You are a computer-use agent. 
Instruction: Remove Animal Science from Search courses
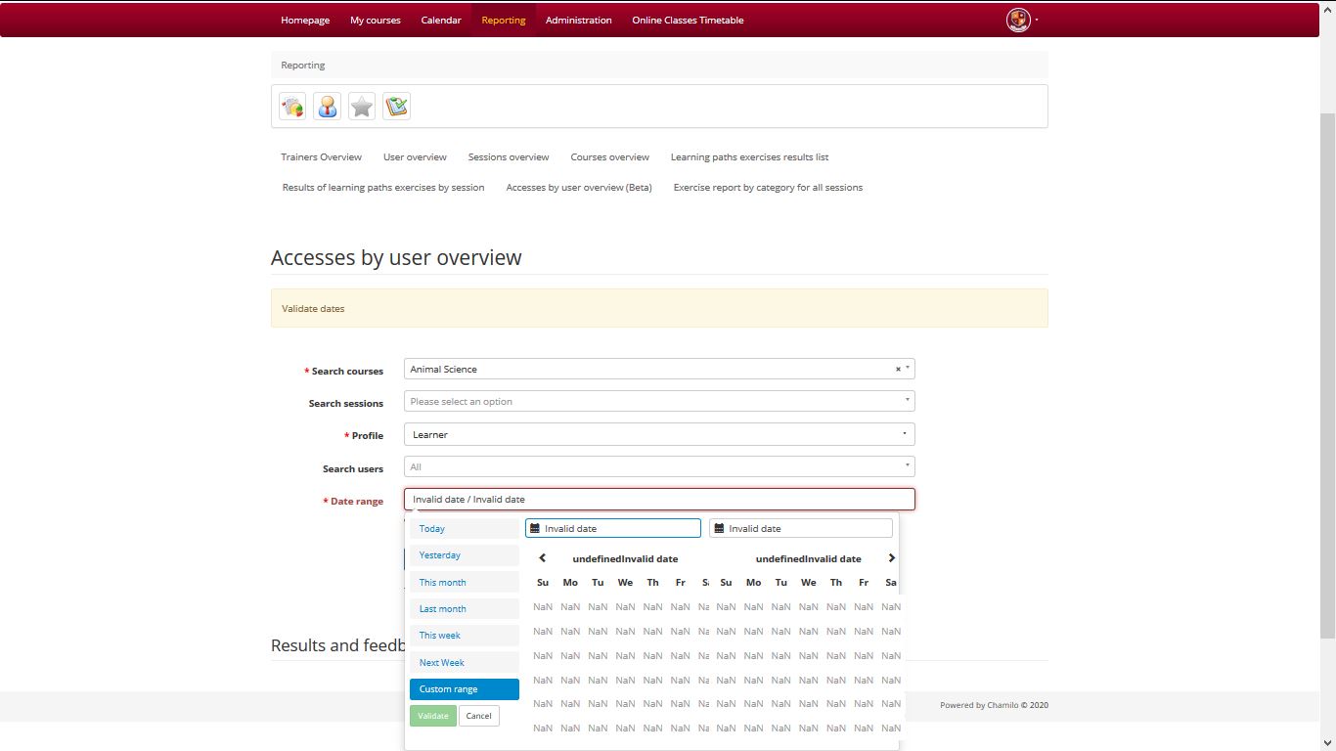point(897,369)
